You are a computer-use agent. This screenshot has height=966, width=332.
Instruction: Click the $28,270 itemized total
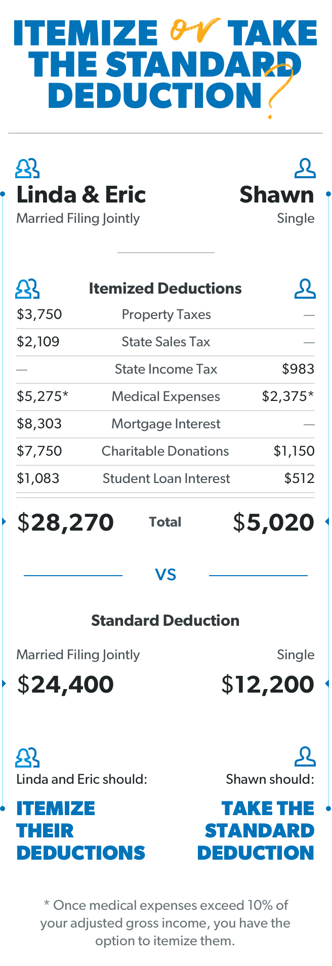click(65, 522)
